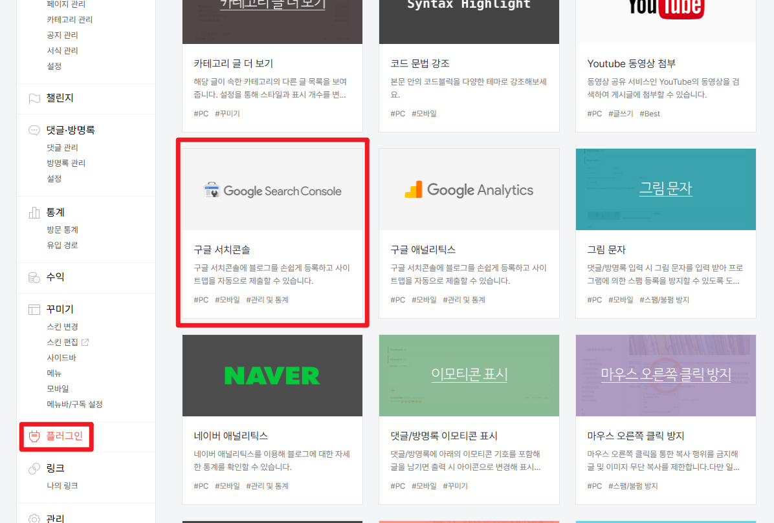Open 카테고리 관리 in sidebar
Screen dimensions: 774x523
[x=70, y=19]
